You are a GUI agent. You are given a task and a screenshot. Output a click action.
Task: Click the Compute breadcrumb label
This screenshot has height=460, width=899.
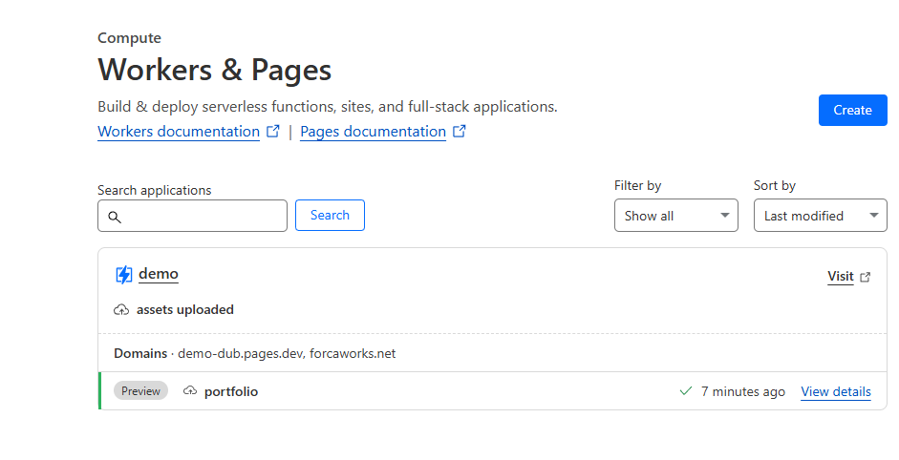point(129,38)
